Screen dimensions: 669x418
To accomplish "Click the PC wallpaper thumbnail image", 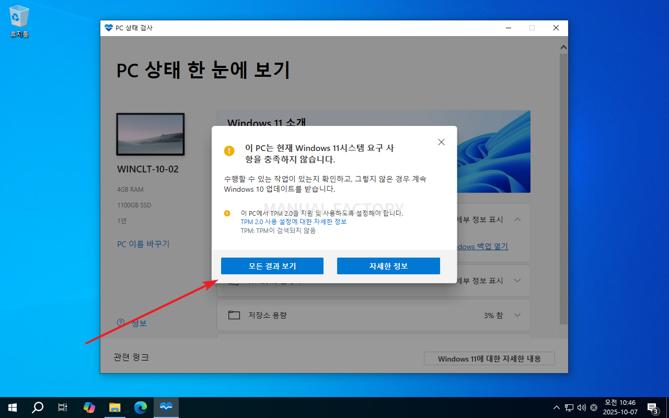I will point(150,134).
